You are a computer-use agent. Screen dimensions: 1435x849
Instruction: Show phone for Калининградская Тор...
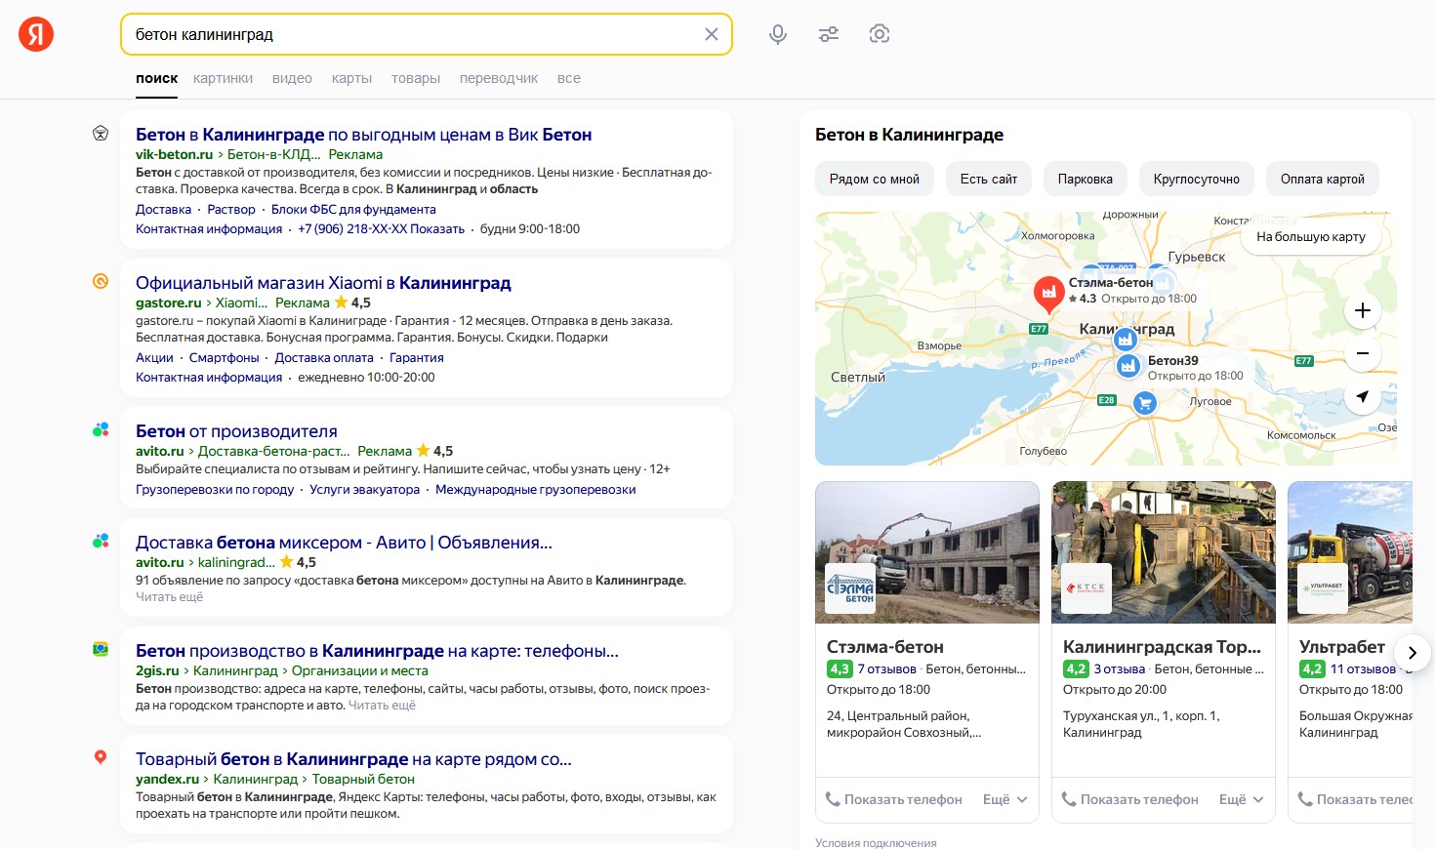(x=1130, y=799)
